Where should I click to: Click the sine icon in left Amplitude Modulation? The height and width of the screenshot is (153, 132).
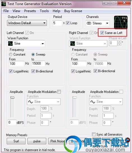coord(31,102)
